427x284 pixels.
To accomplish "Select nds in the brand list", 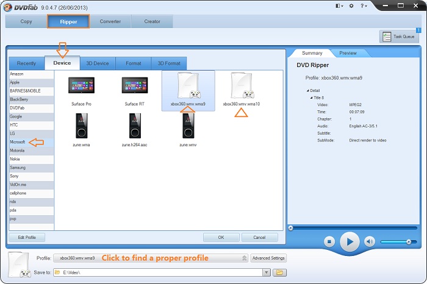I will (x=31, y=202).
